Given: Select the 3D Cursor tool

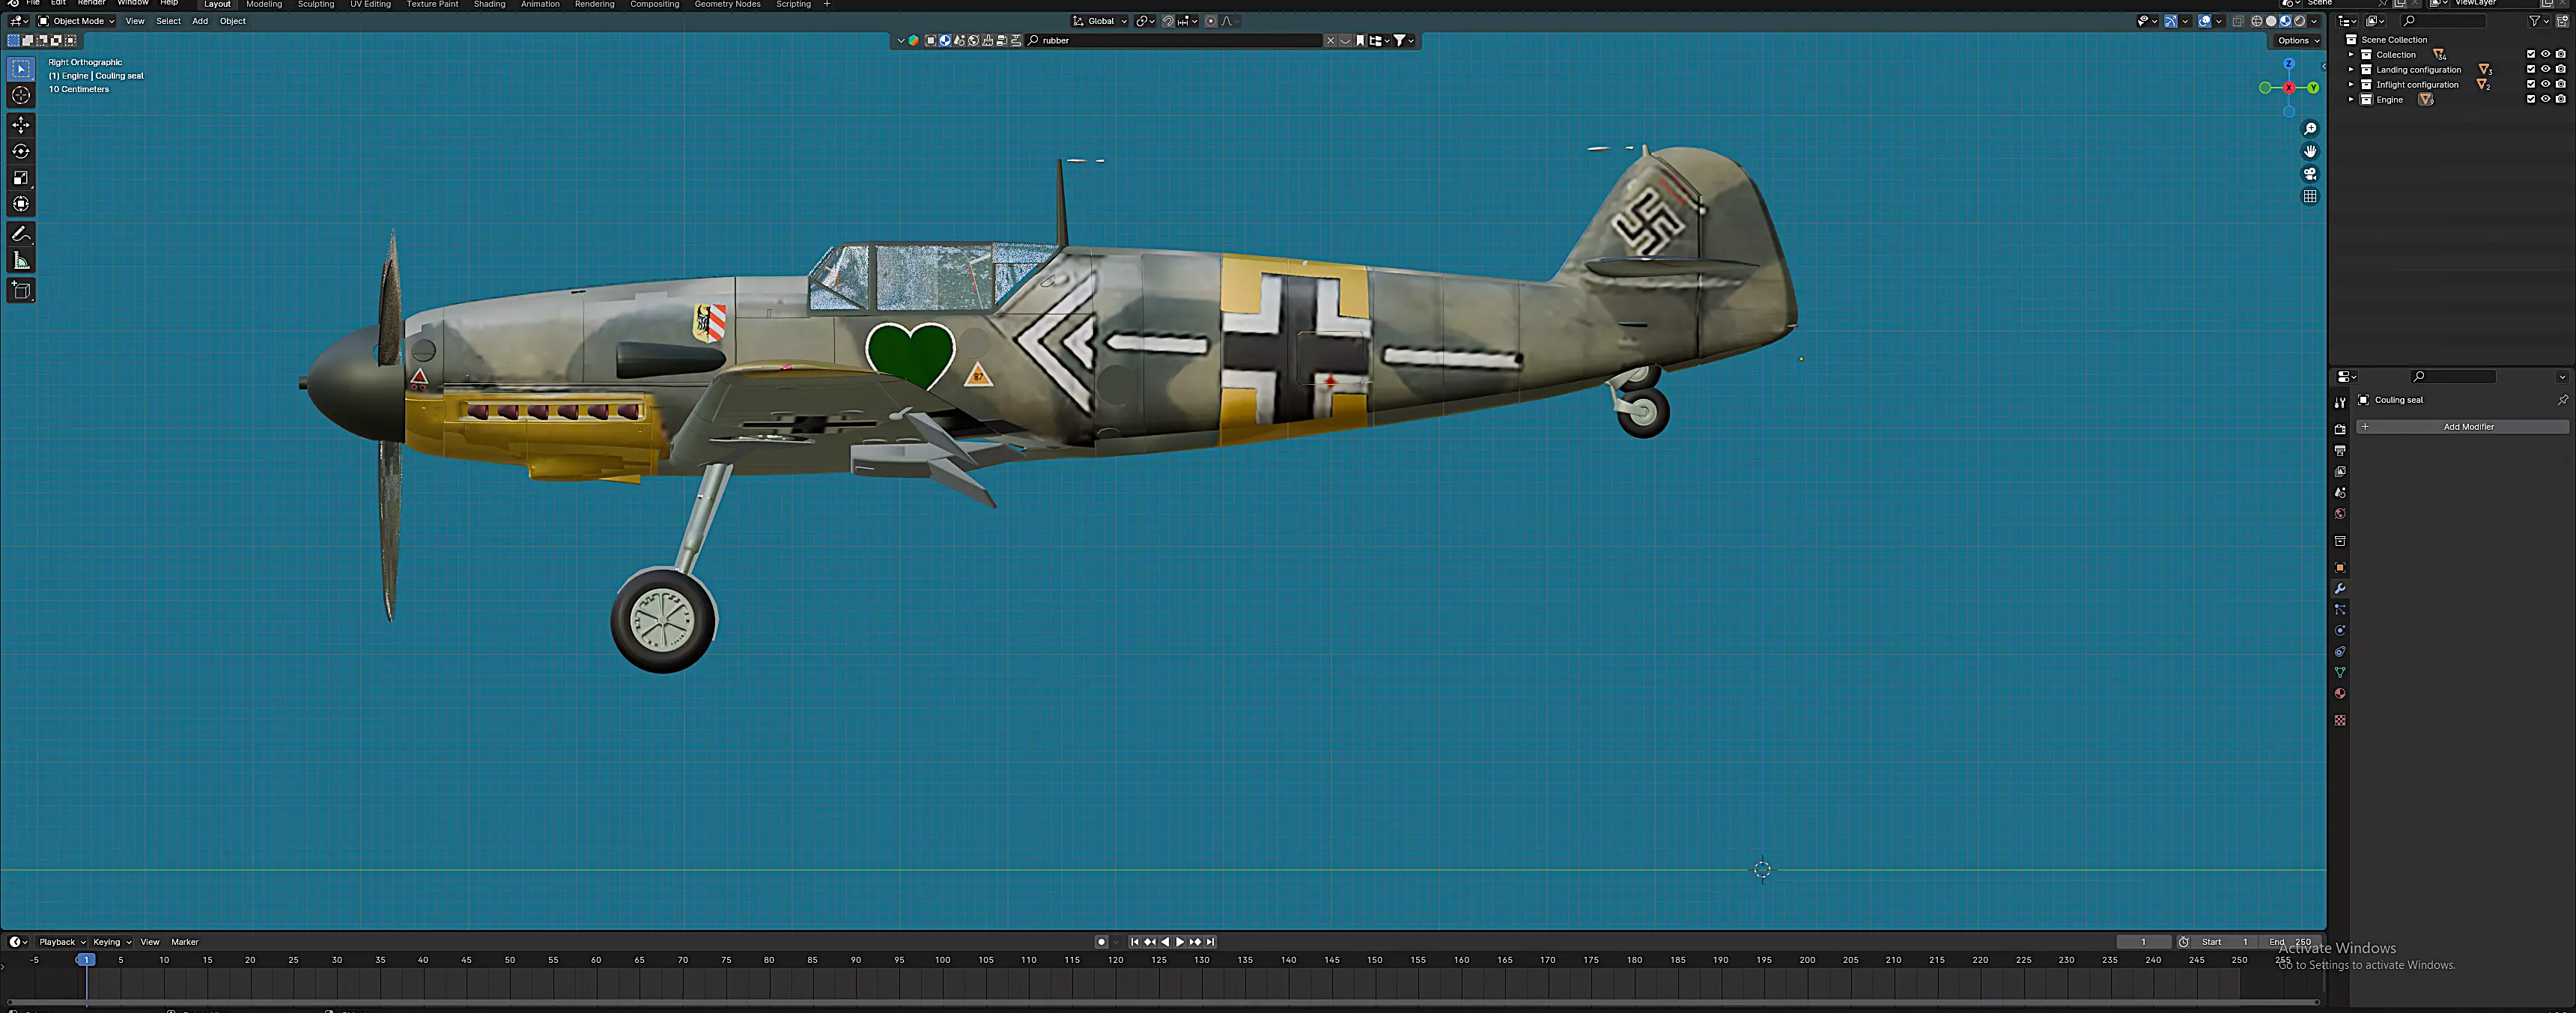Looking at the screenshot, I should point(21,95).
